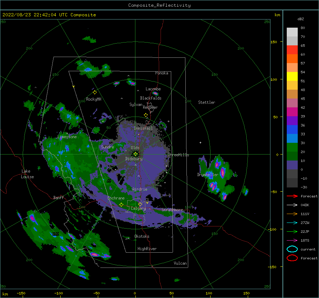Viewport: 319px width, 298px height.
Task: Click the 51 dBZ yellow color swatch
Action: [292, 76]
